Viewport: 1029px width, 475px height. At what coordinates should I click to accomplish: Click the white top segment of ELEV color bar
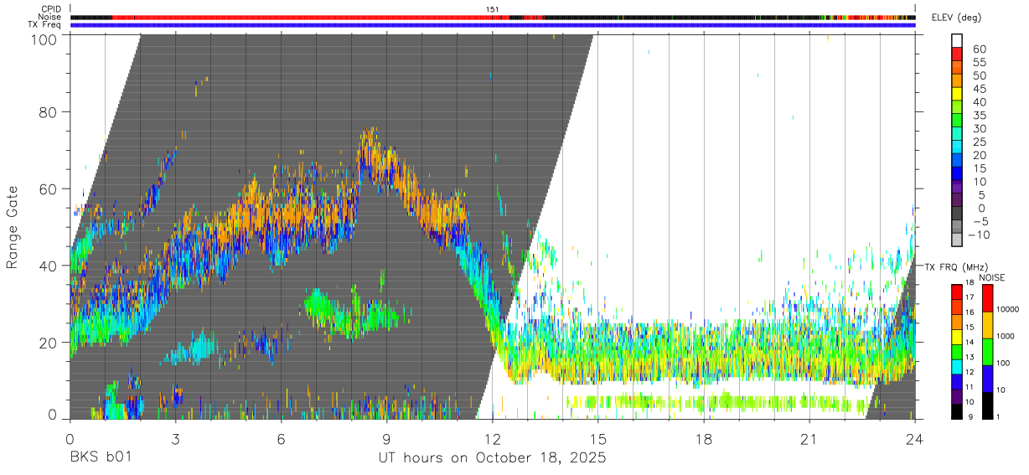pyautogui.click(x=957, y=40)
